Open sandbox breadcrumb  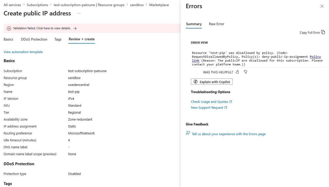coord(137,5)
